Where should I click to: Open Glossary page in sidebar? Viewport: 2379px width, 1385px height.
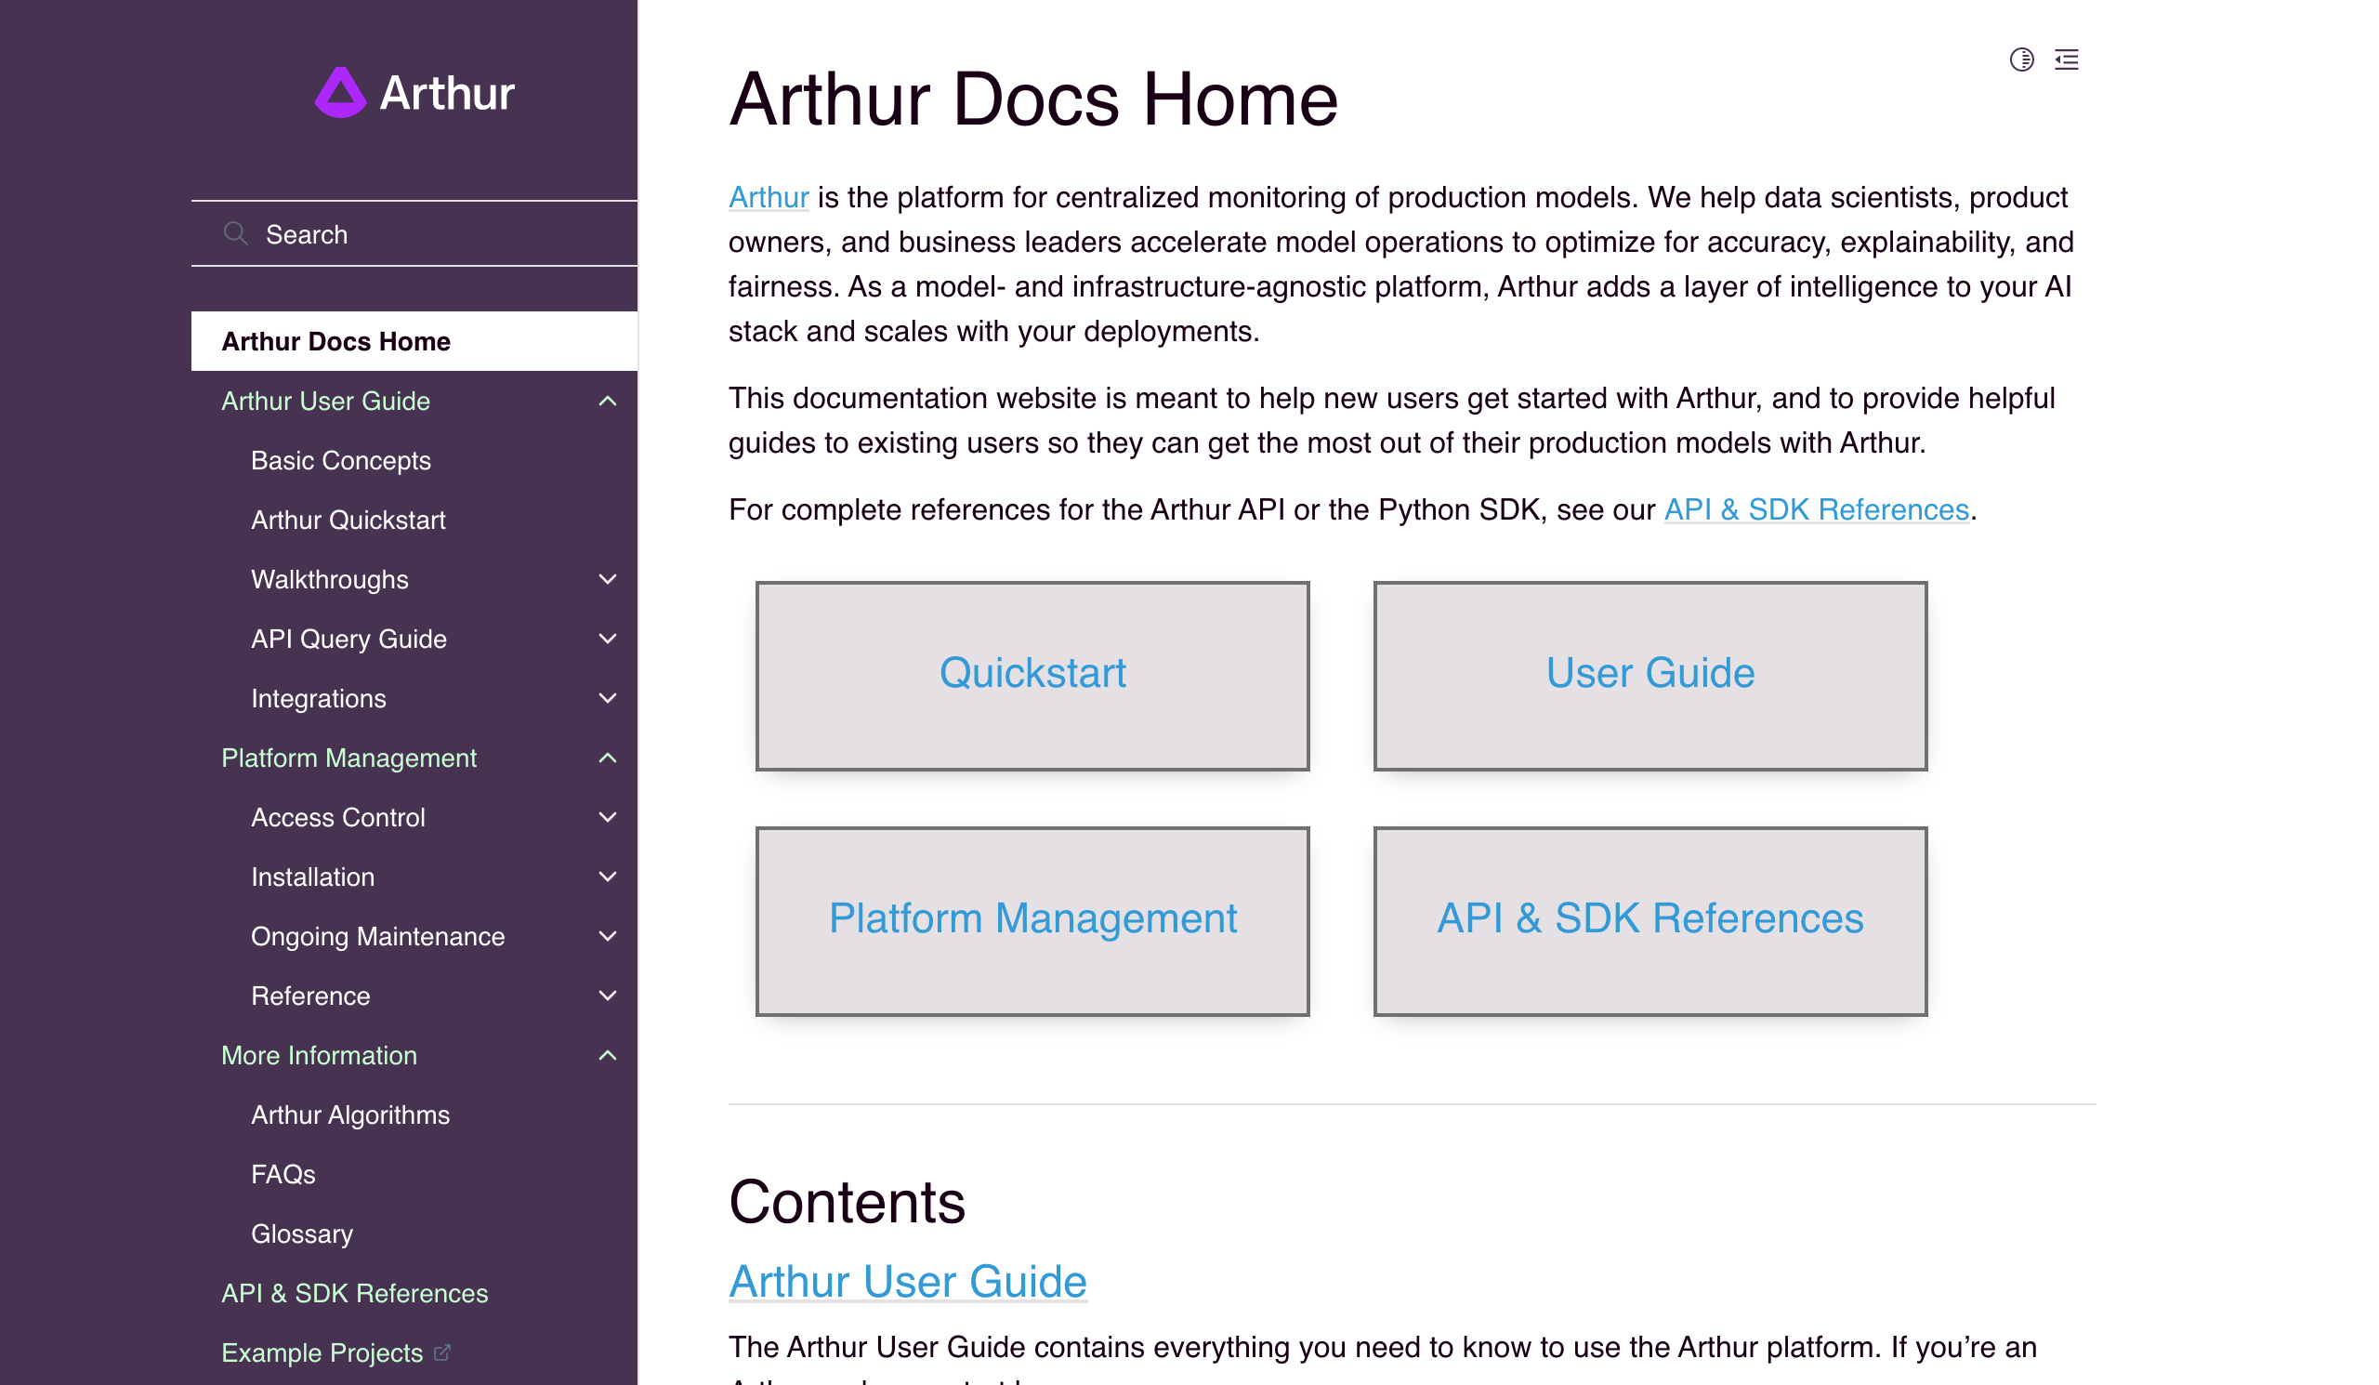pos(302,1233)
